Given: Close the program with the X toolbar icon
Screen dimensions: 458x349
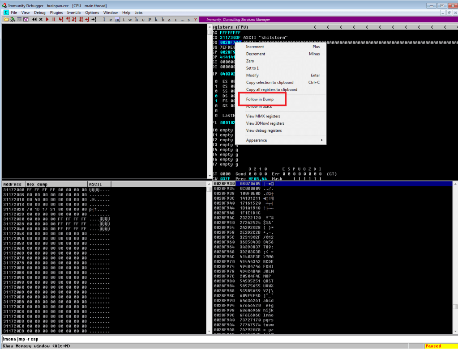Looking at the screenshot, I should (41, 20).
